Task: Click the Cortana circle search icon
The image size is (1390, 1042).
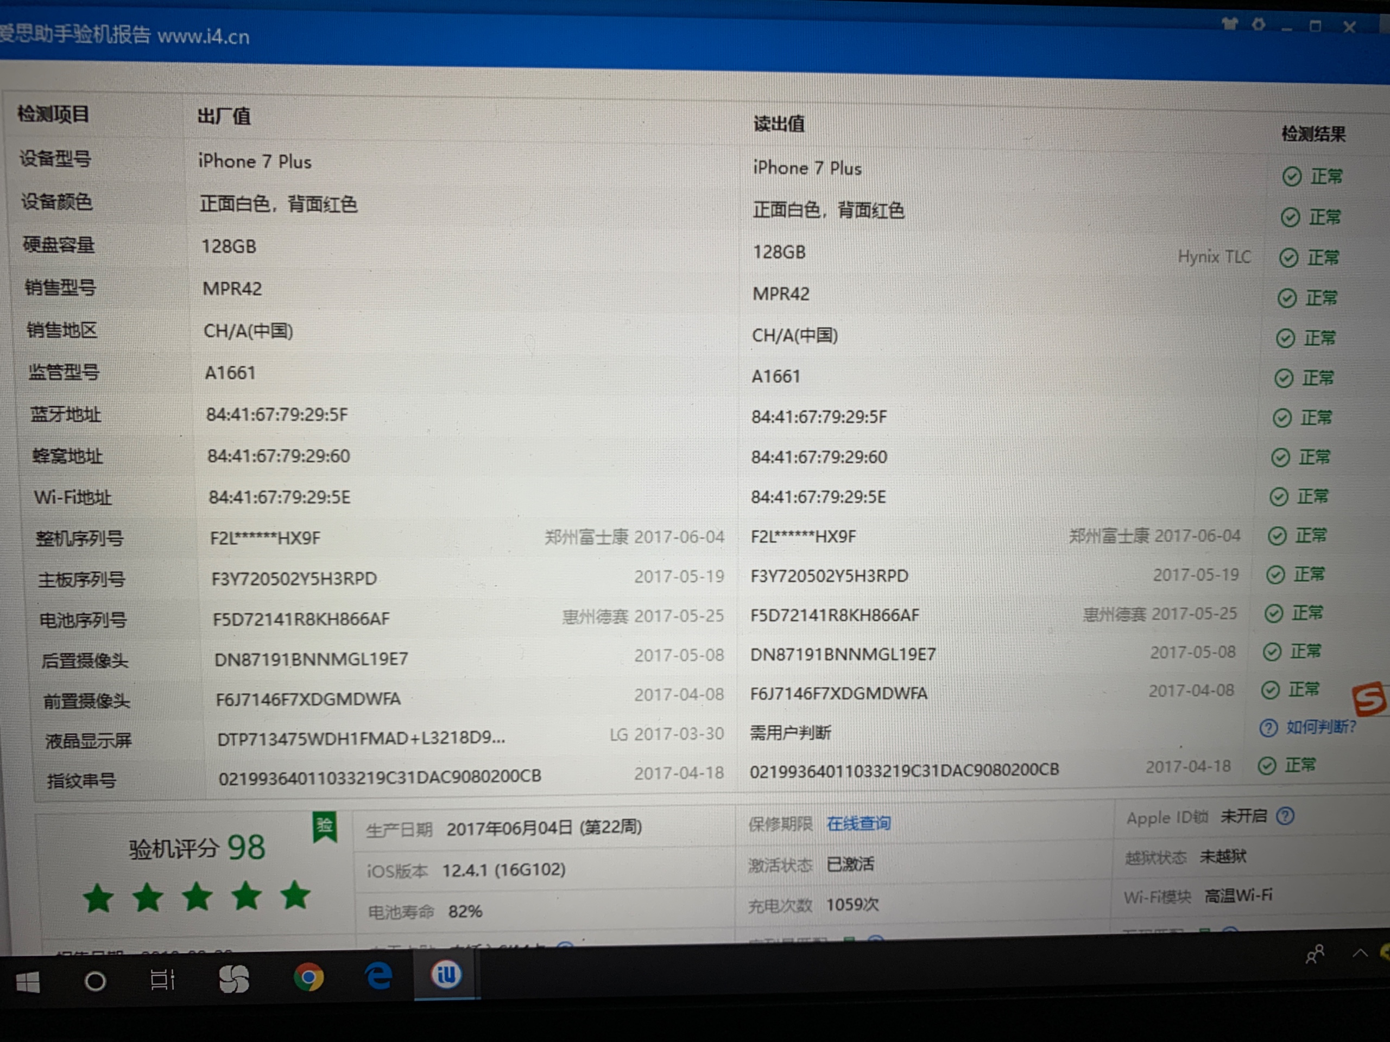Action: (x=96, y=981)
